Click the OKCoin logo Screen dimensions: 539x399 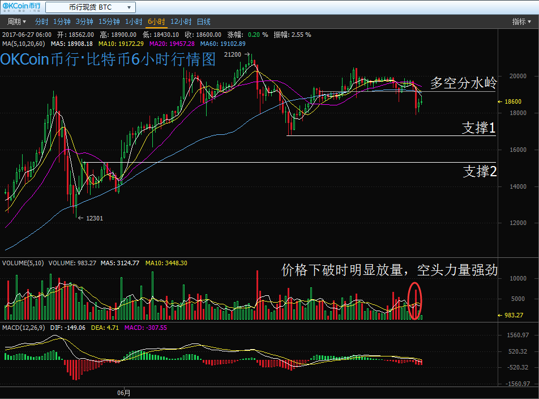pos(21,7)
